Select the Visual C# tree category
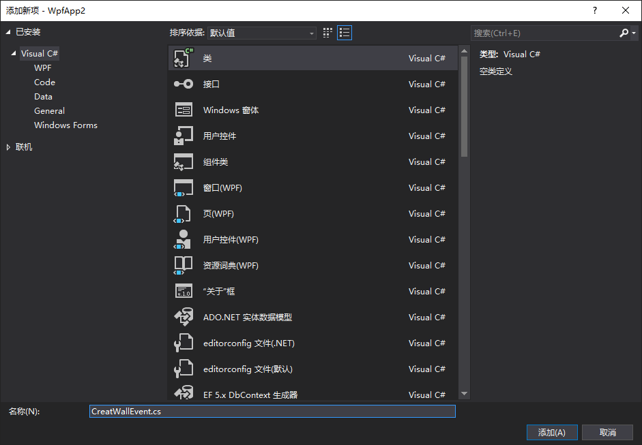Image resolution: width=642 pixels, height=445 pixels. [x=40, y=53]
